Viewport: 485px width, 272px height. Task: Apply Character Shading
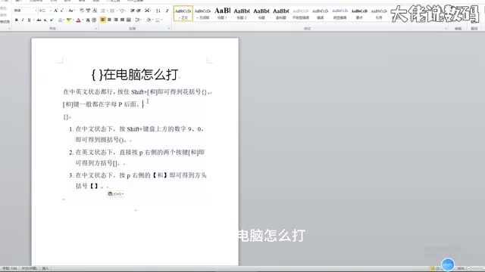[88, 20]
